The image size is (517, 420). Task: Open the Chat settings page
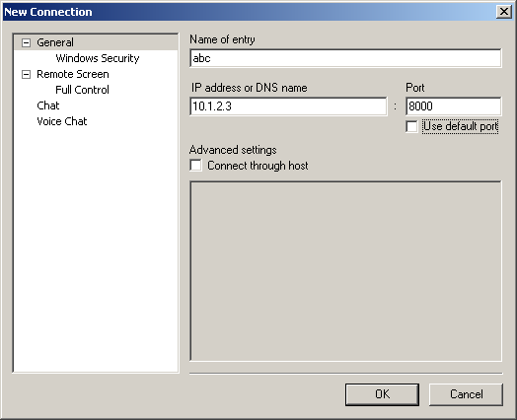coord(48,105)
